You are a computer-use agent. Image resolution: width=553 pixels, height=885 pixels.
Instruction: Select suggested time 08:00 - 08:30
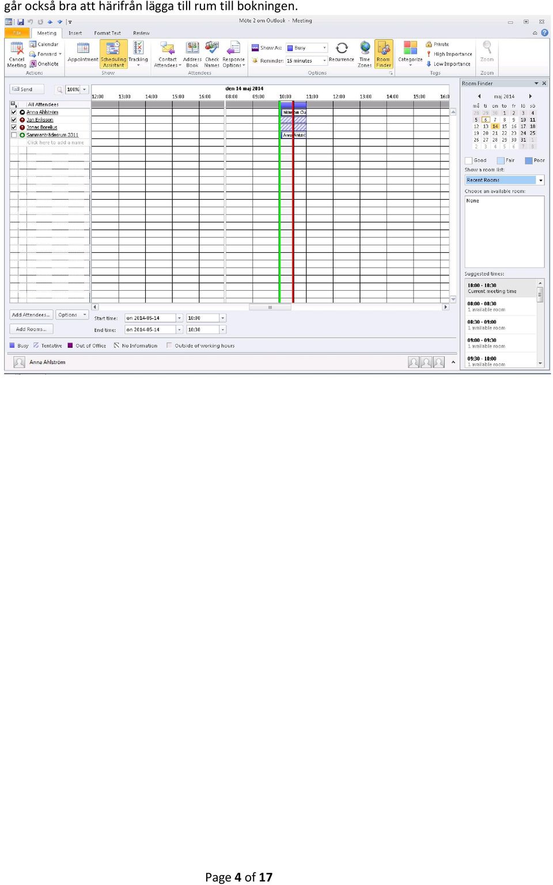click(501, 306)
